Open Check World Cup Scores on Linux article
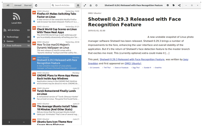The image size is (203, 127). (x=56, y=32)
